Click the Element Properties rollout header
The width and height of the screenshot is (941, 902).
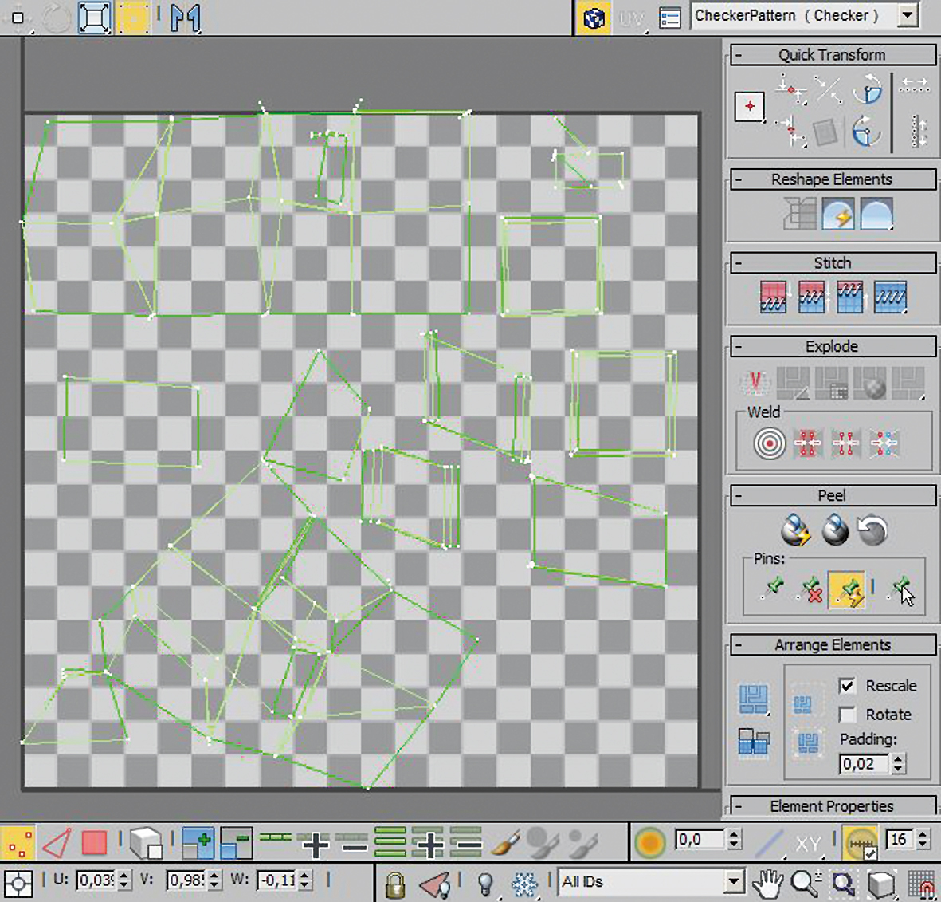click(832, 806)
